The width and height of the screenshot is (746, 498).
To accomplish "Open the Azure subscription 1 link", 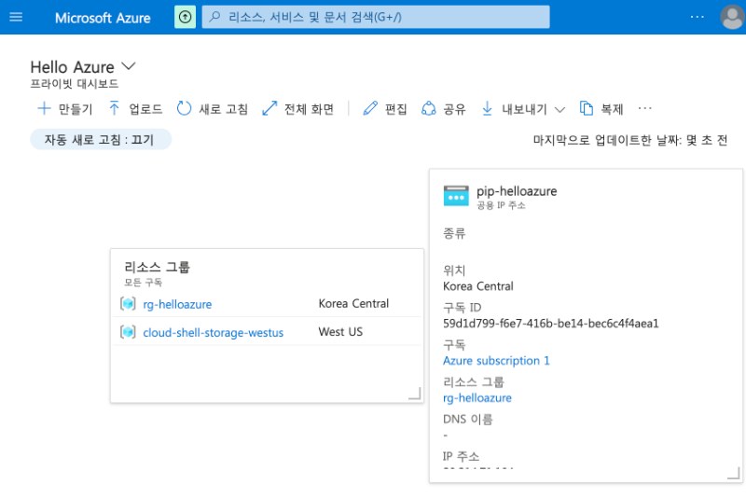I will [x=496, y=361].
